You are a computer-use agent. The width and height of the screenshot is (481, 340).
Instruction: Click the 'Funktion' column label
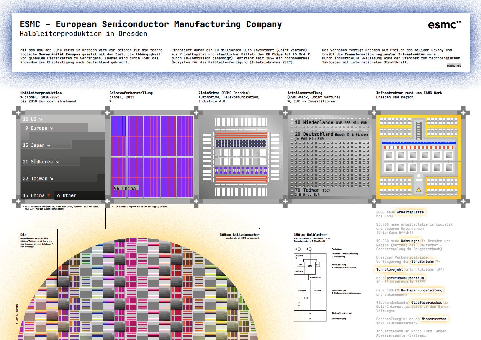pyautogui.click(x=337, y=249)
